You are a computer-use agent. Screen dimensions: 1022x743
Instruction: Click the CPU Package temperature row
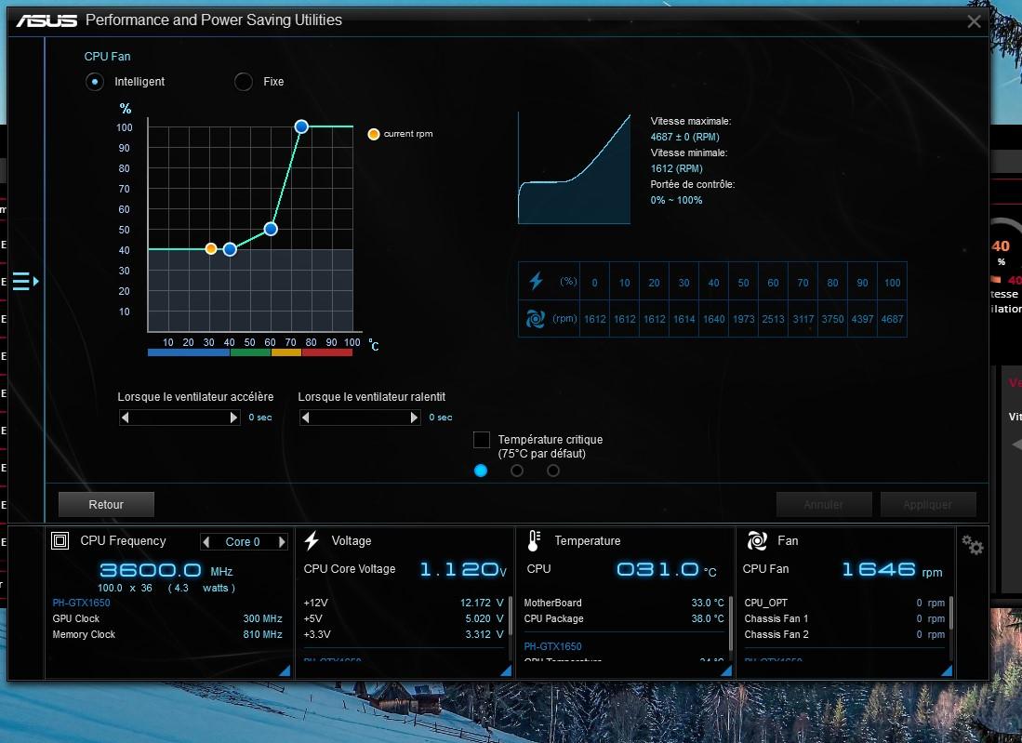click(624, 618)
